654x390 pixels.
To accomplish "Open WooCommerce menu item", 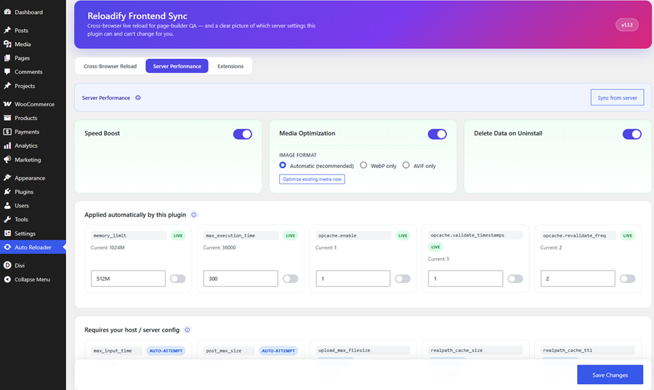I will (33, 104).
